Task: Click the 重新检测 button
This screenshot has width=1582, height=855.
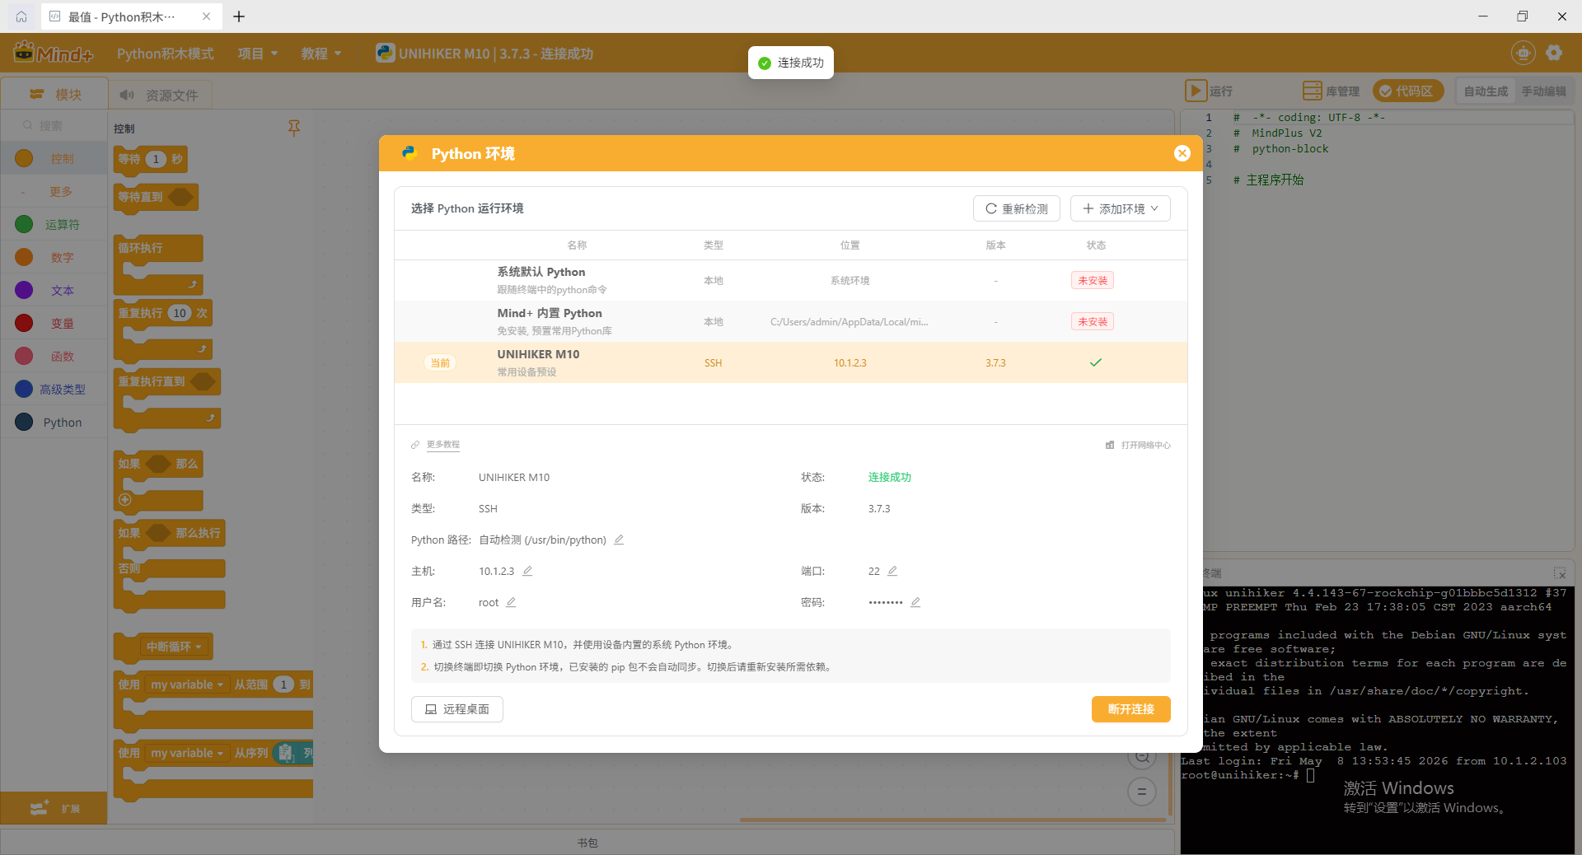Action: (x=1017, y=208)
